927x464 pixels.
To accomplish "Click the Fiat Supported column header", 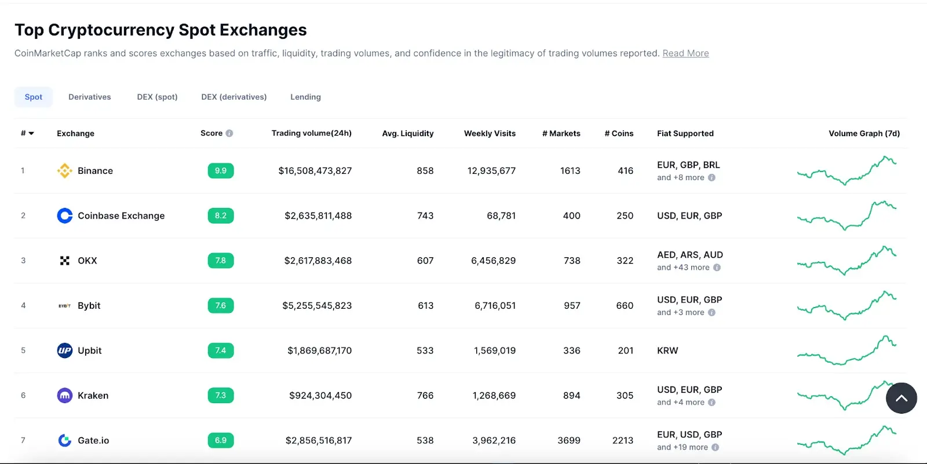I will [x=685, y=133].
